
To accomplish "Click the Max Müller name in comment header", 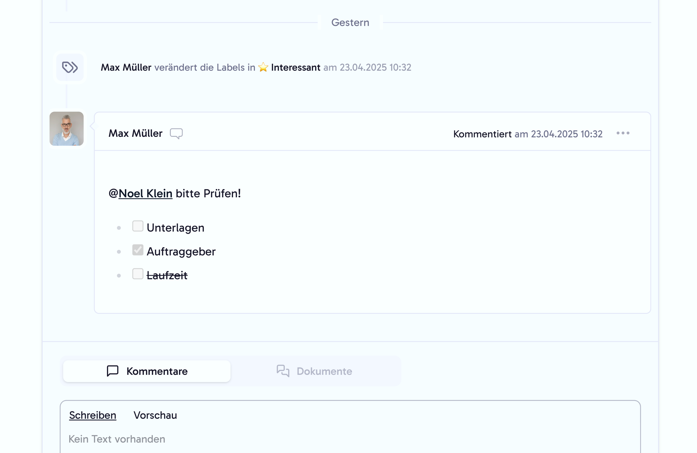I will pos(136,133).
